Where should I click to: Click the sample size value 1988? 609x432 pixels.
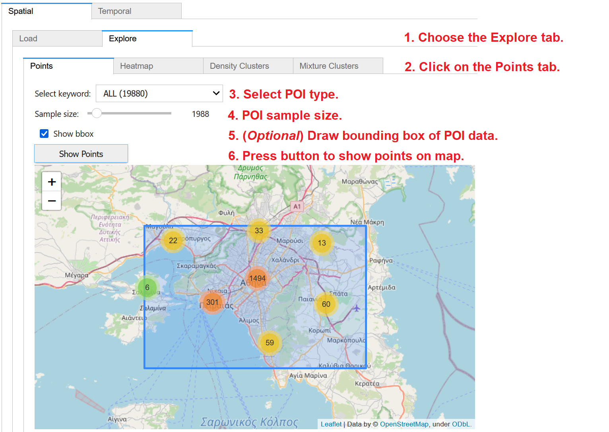pyautogui.click(x=200, y=114)
